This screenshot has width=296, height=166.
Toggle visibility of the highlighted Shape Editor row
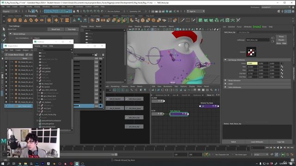6,106
